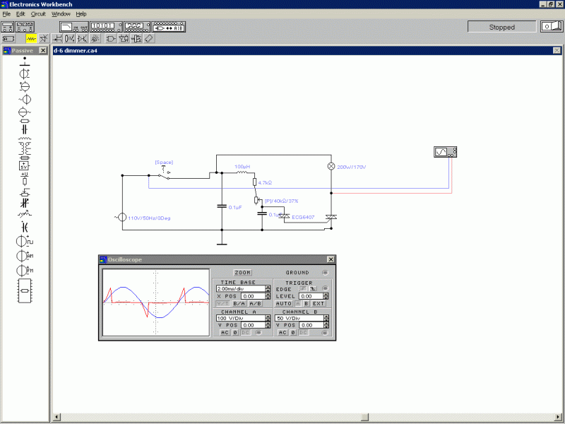
Task: Set trigger to AUTO
Action: (284, 304)
